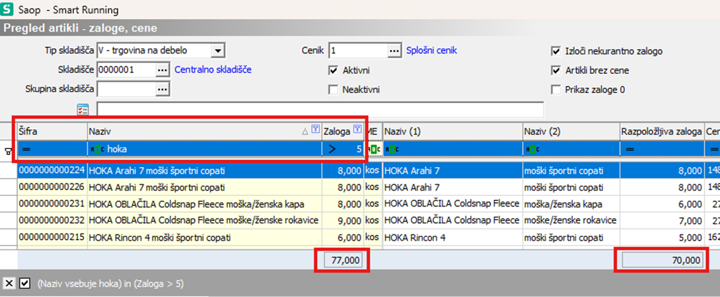Click into the empty Skupina skladišča field
The height and width of the screenshot is (297, 720).
(x=126, y=89)
